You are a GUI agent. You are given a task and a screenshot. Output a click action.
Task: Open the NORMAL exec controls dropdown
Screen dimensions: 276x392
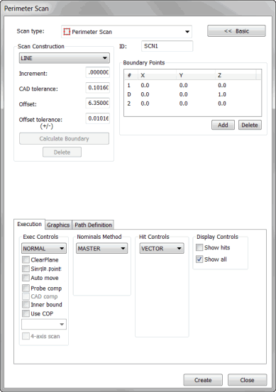(x=44, y=249)
